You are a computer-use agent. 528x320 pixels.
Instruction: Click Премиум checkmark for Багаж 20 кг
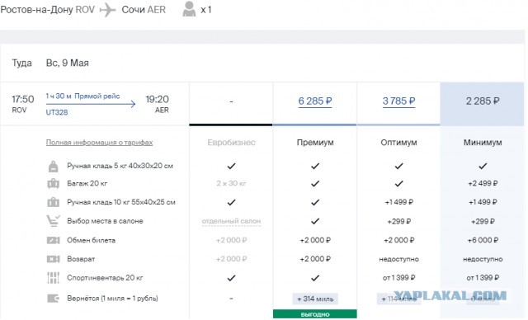(x=315, y=184)
